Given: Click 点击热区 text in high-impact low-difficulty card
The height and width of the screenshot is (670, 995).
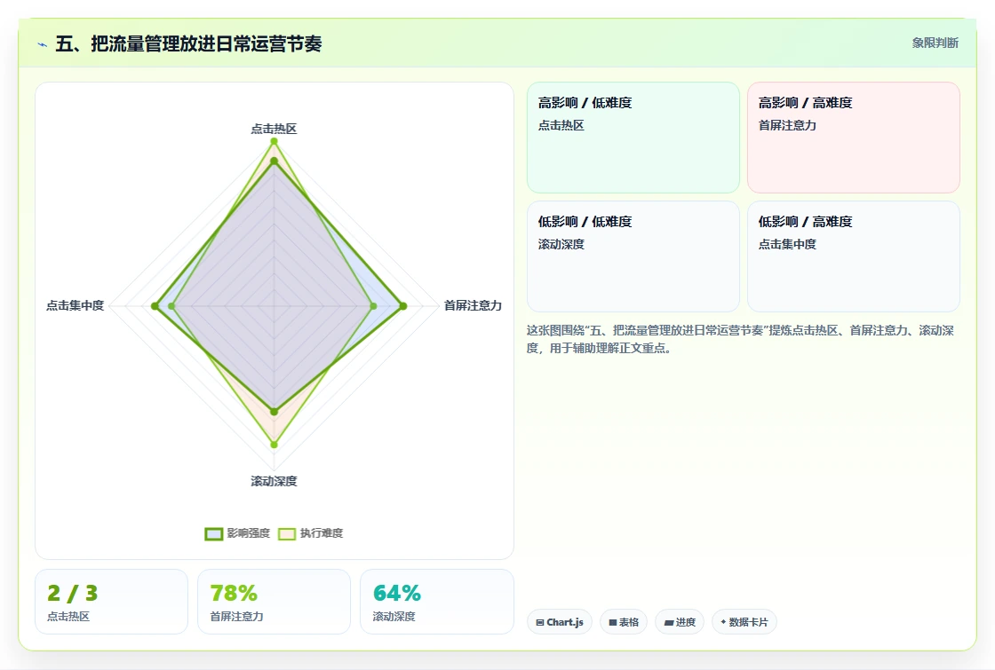Looking at the screenshot, I should [x=561, y=125].
